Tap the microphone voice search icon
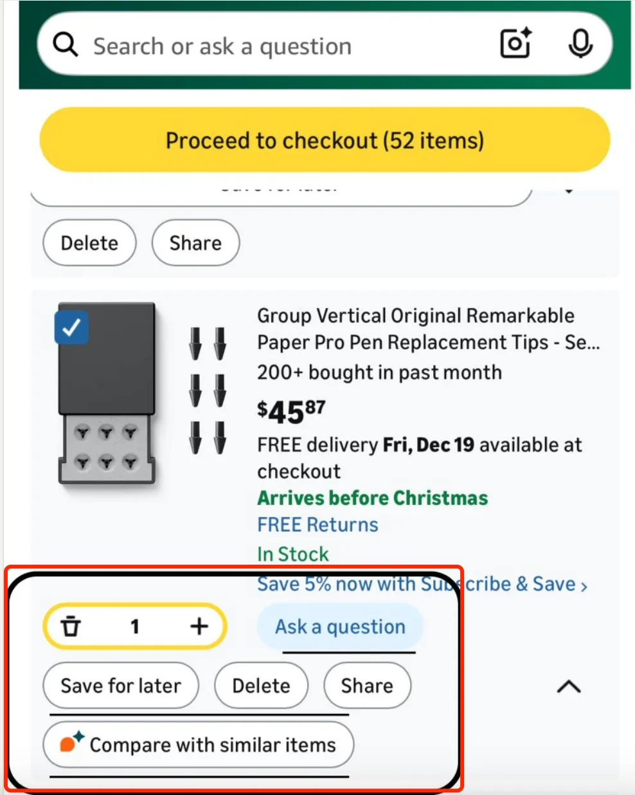Viewport: 635px width, 795px height. pos(580,44)
